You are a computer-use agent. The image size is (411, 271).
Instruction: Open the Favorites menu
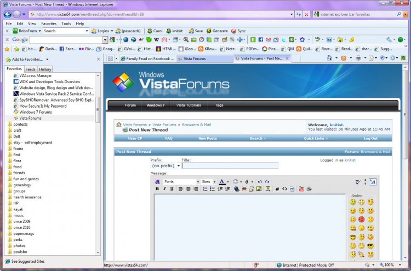(49, 23)
